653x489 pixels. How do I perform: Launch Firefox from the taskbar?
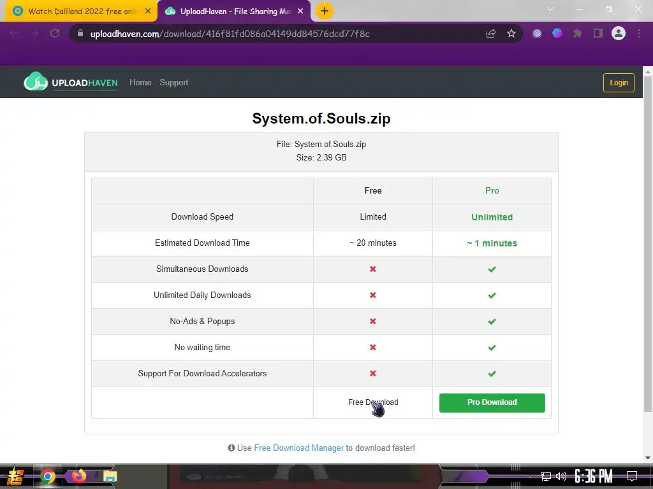click(78, 476)
